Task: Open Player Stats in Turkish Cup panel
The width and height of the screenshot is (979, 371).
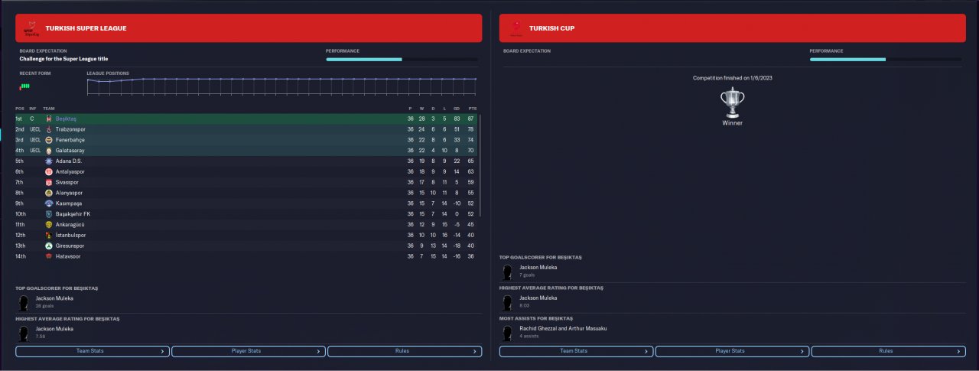Action: [x=732, y=351]
